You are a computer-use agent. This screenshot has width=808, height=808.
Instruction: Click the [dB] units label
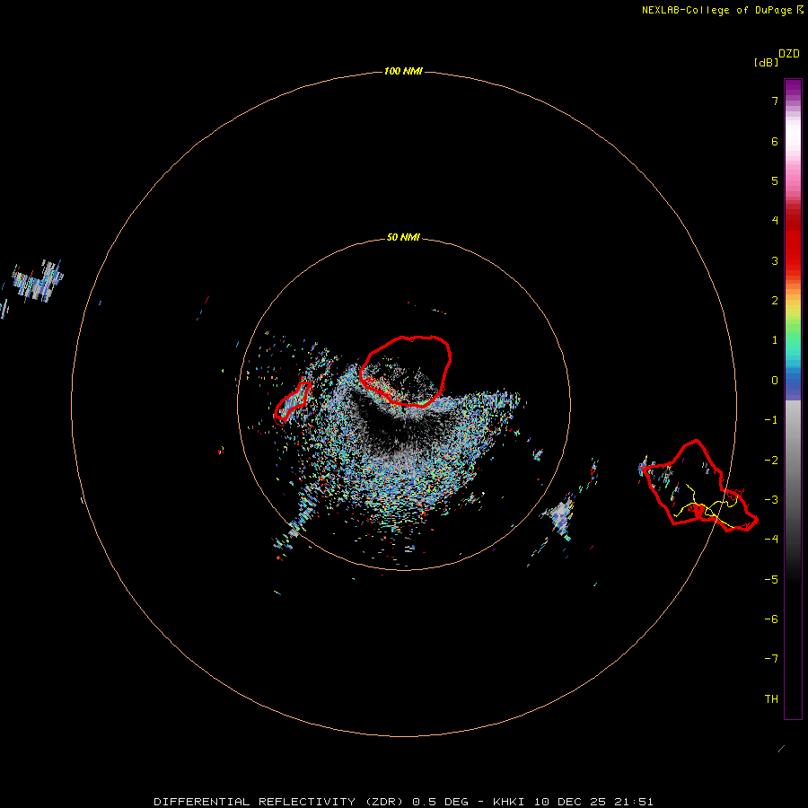tap(767, 63)
